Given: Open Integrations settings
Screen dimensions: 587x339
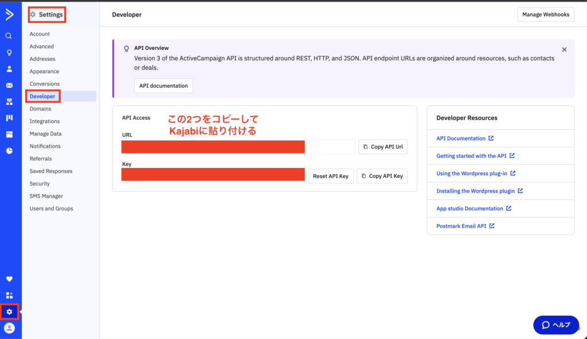Looking at the screenshot, I should (x=45, y=121).
